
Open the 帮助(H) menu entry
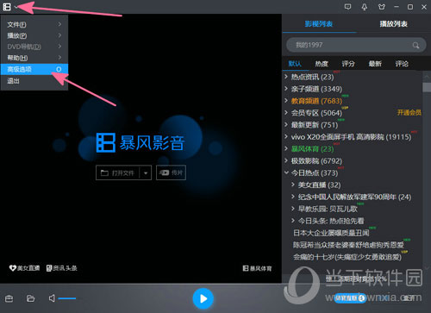tap(34, 58)
